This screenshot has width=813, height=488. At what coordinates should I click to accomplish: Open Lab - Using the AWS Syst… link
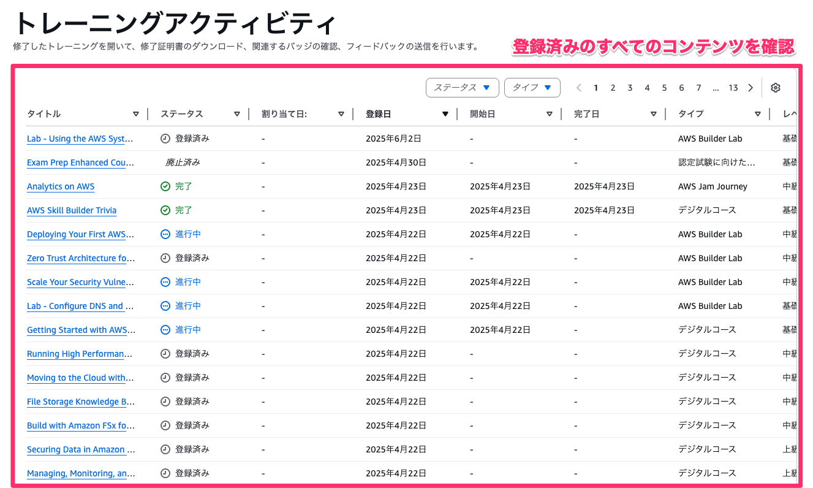click(80, 139)
